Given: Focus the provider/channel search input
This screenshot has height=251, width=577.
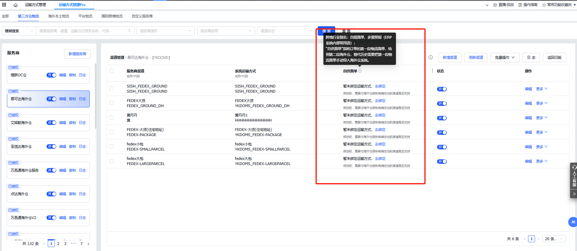Looking at the screenshot, I should coord(85,31).
